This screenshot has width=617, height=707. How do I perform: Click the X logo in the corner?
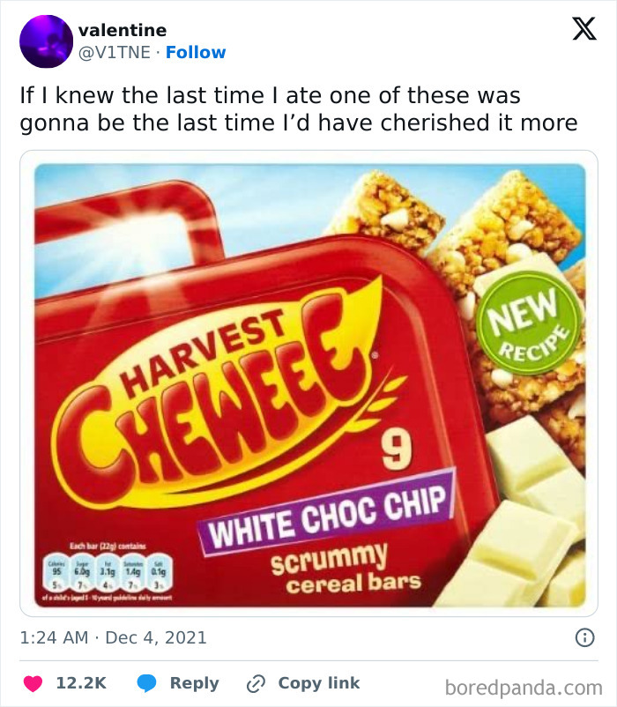tap(578, 29)
